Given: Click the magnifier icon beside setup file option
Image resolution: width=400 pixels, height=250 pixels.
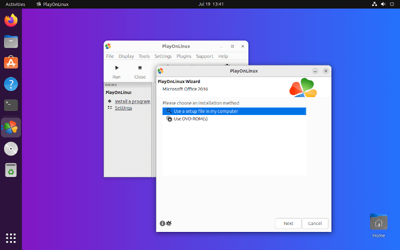Looking at the screenshot, I should click(x=169, y=111).
